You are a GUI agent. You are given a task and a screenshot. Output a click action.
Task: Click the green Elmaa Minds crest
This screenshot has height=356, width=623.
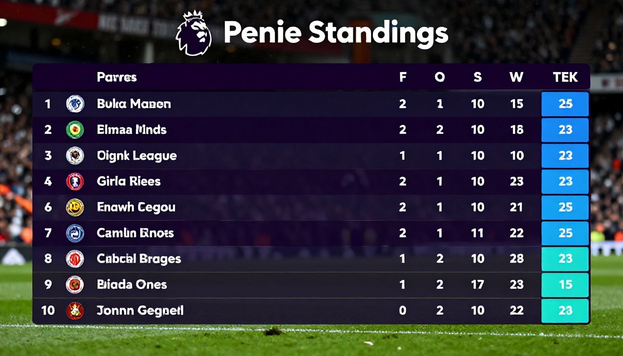tap(75, 130)
